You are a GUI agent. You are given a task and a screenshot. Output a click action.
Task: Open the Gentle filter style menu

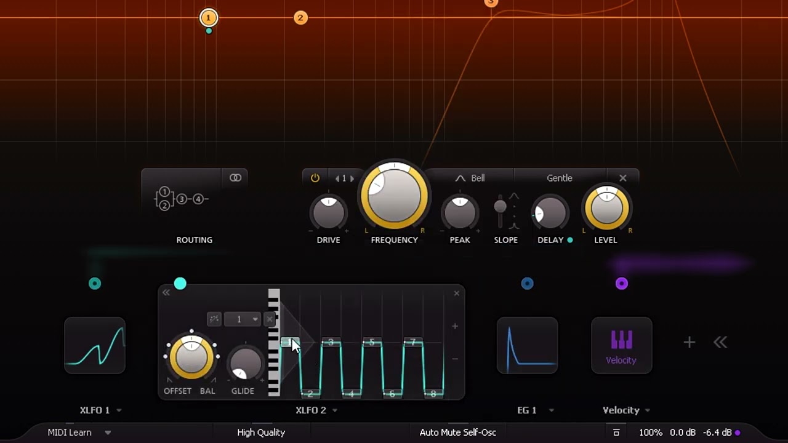(560, 178)
